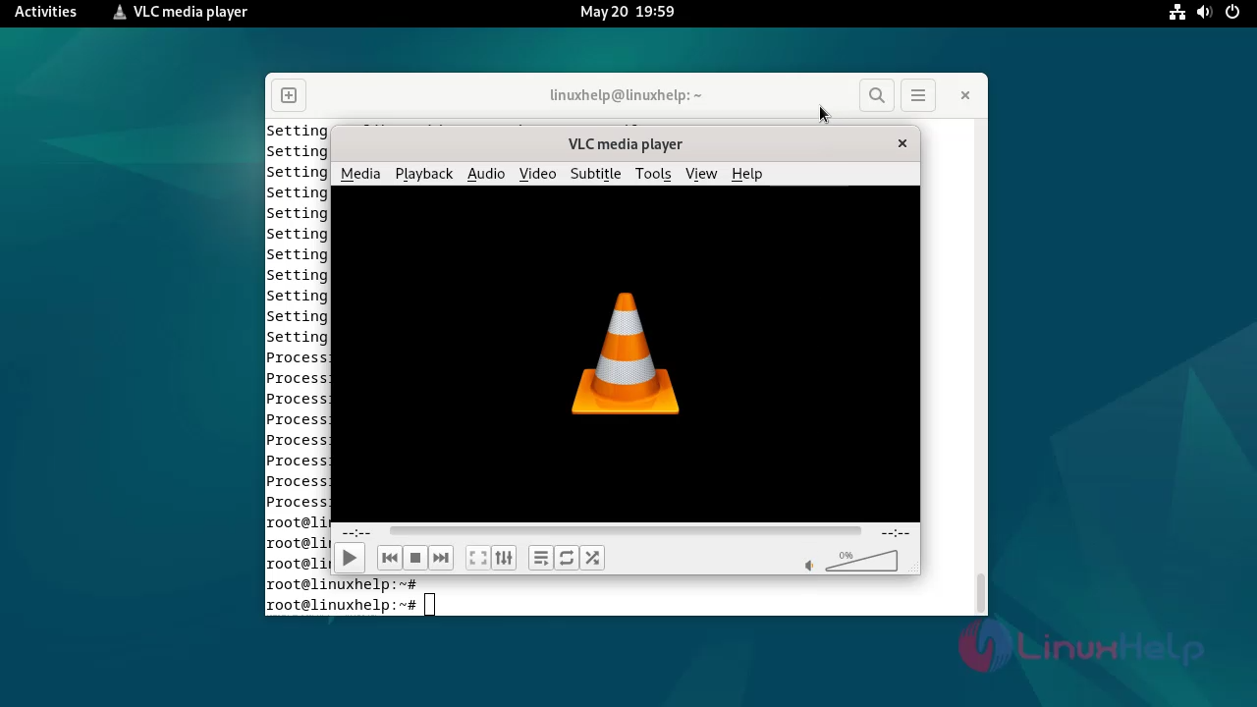The image size is (1257, 707).
Task: Open the Tools menu
Action: [x=653, y=173]
